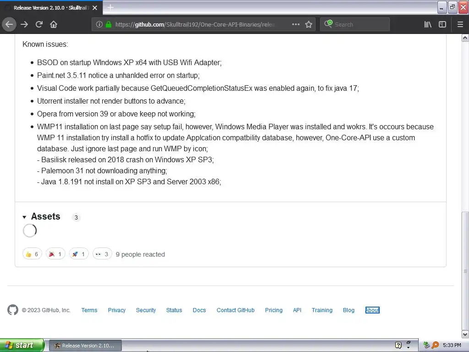Screen dimensions: 469x352
Task: Collapse the Assets section triangle
Action: tap(24, 217)
